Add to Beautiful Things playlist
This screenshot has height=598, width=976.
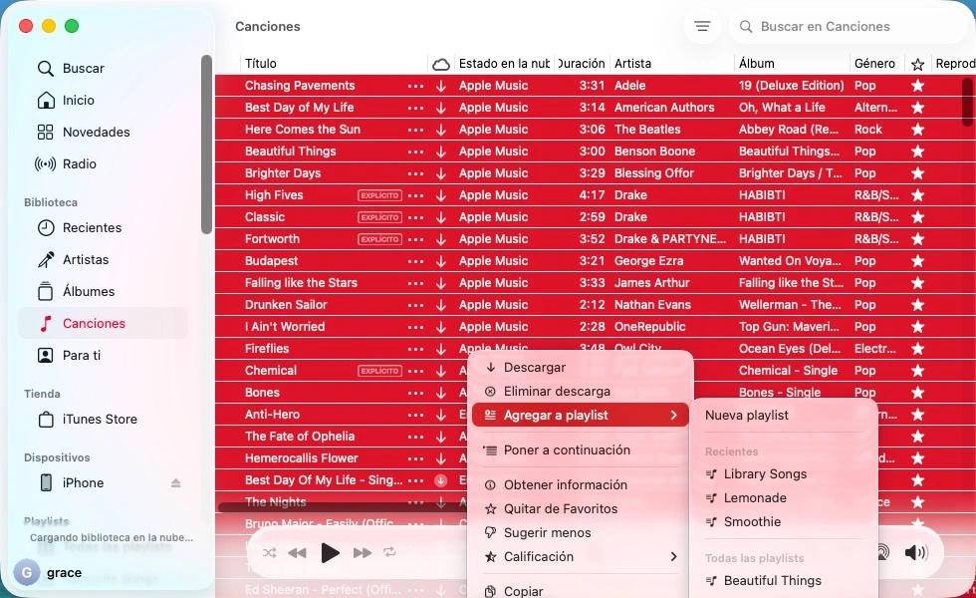pyautogui.click(x=784, y=580)
